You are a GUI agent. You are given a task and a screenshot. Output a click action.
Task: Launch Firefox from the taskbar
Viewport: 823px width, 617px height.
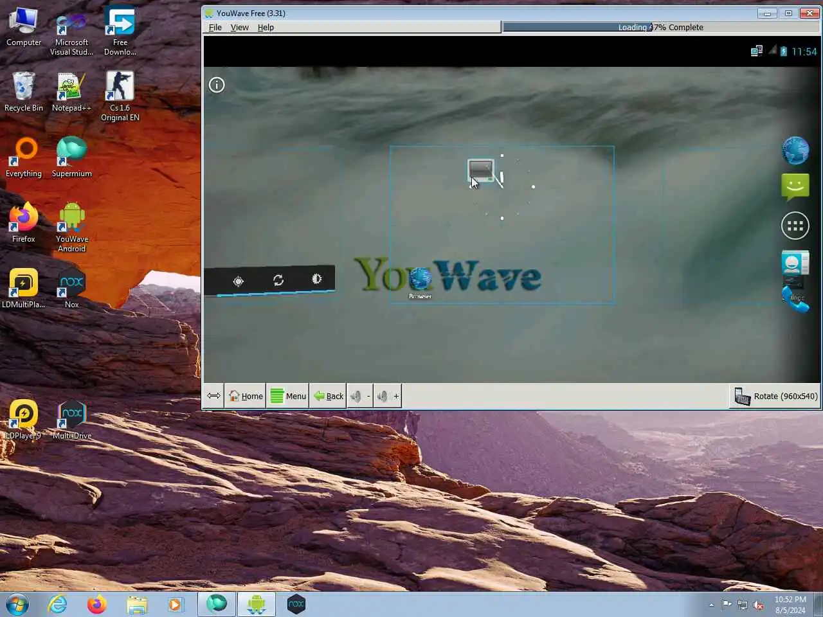(97, 604)
